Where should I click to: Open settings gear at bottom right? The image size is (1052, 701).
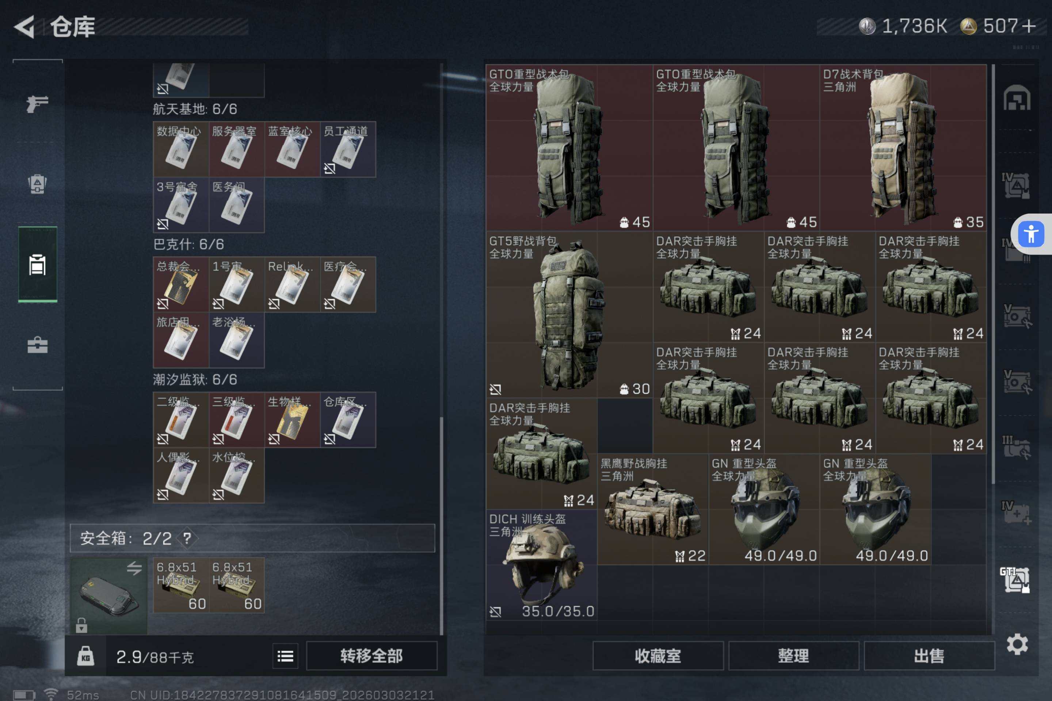[x=1017, y=644]
